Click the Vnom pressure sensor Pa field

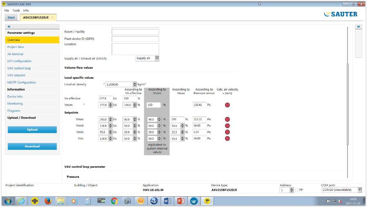[199, 105]
